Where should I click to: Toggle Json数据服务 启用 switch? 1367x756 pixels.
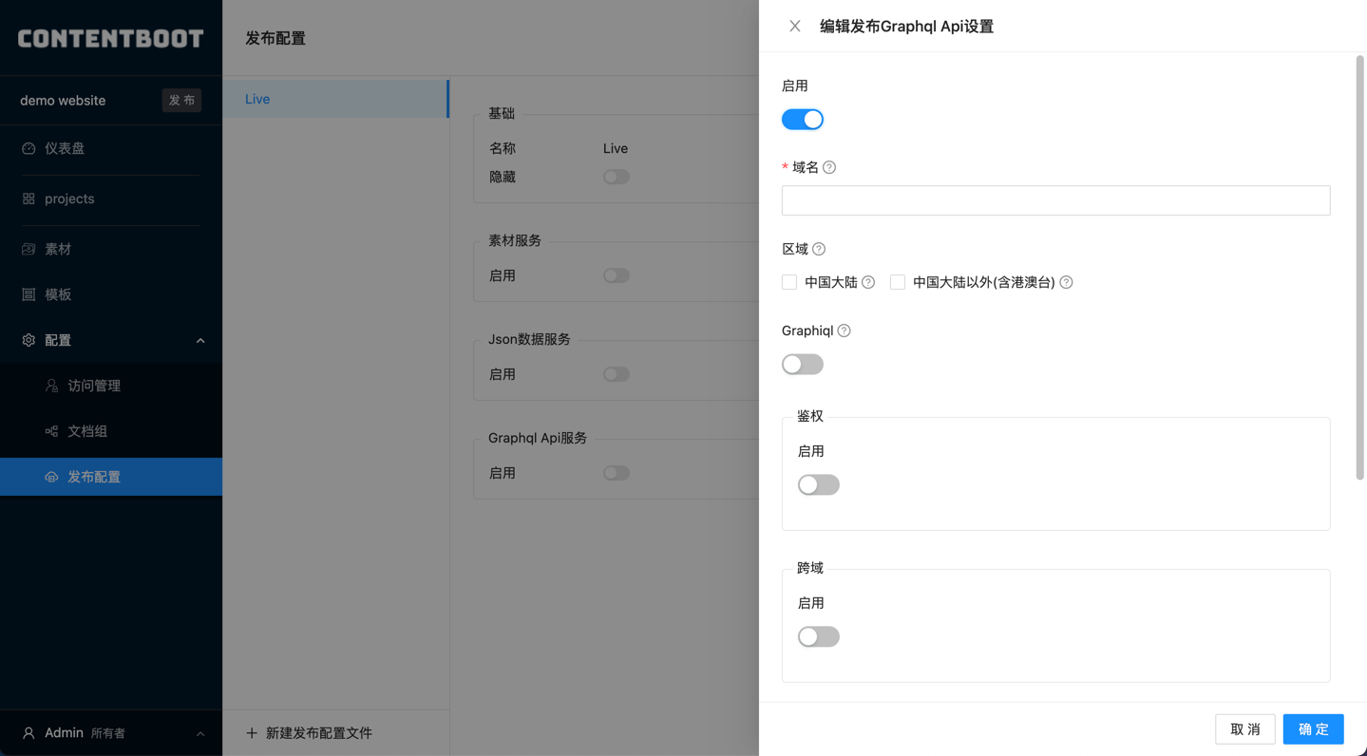[617, 374]
